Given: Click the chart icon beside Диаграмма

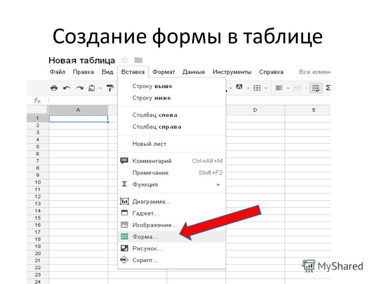Looking at the screenshot, I should click(124, 201).
